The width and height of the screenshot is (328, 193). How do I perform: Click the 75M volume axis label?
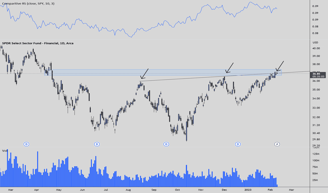[315, 167]
